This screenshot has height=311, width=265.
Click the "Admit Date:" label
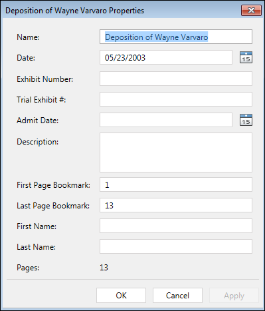[38, 121]
